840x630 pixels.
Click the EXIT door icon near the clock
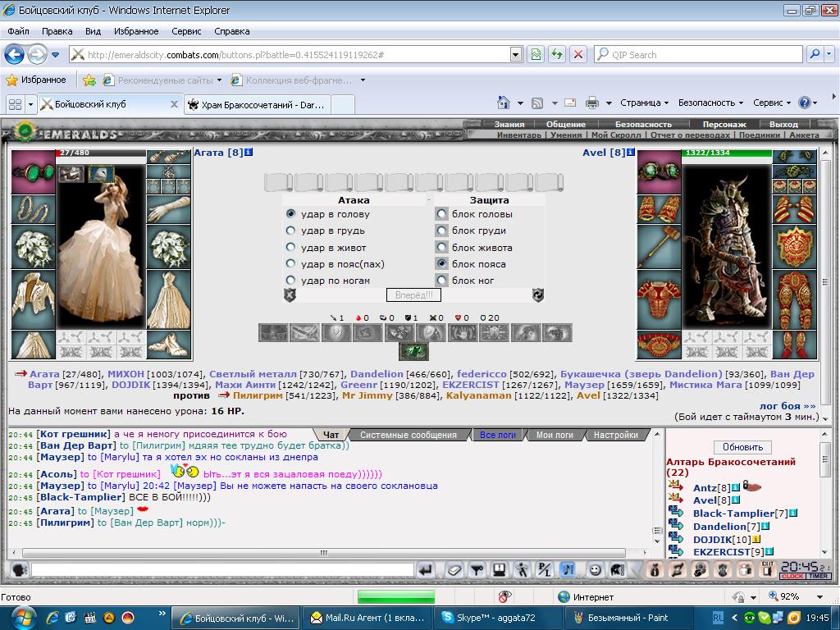(x=768, y=569)
